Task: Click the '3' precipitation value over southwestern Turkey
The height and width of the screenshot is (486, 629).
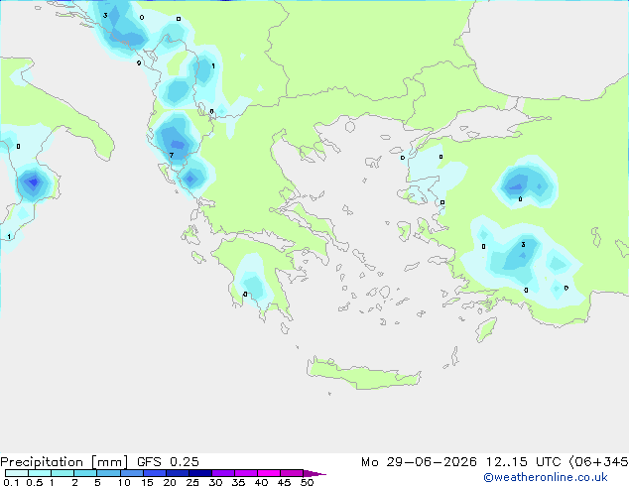Action: (x=523, y=244)
